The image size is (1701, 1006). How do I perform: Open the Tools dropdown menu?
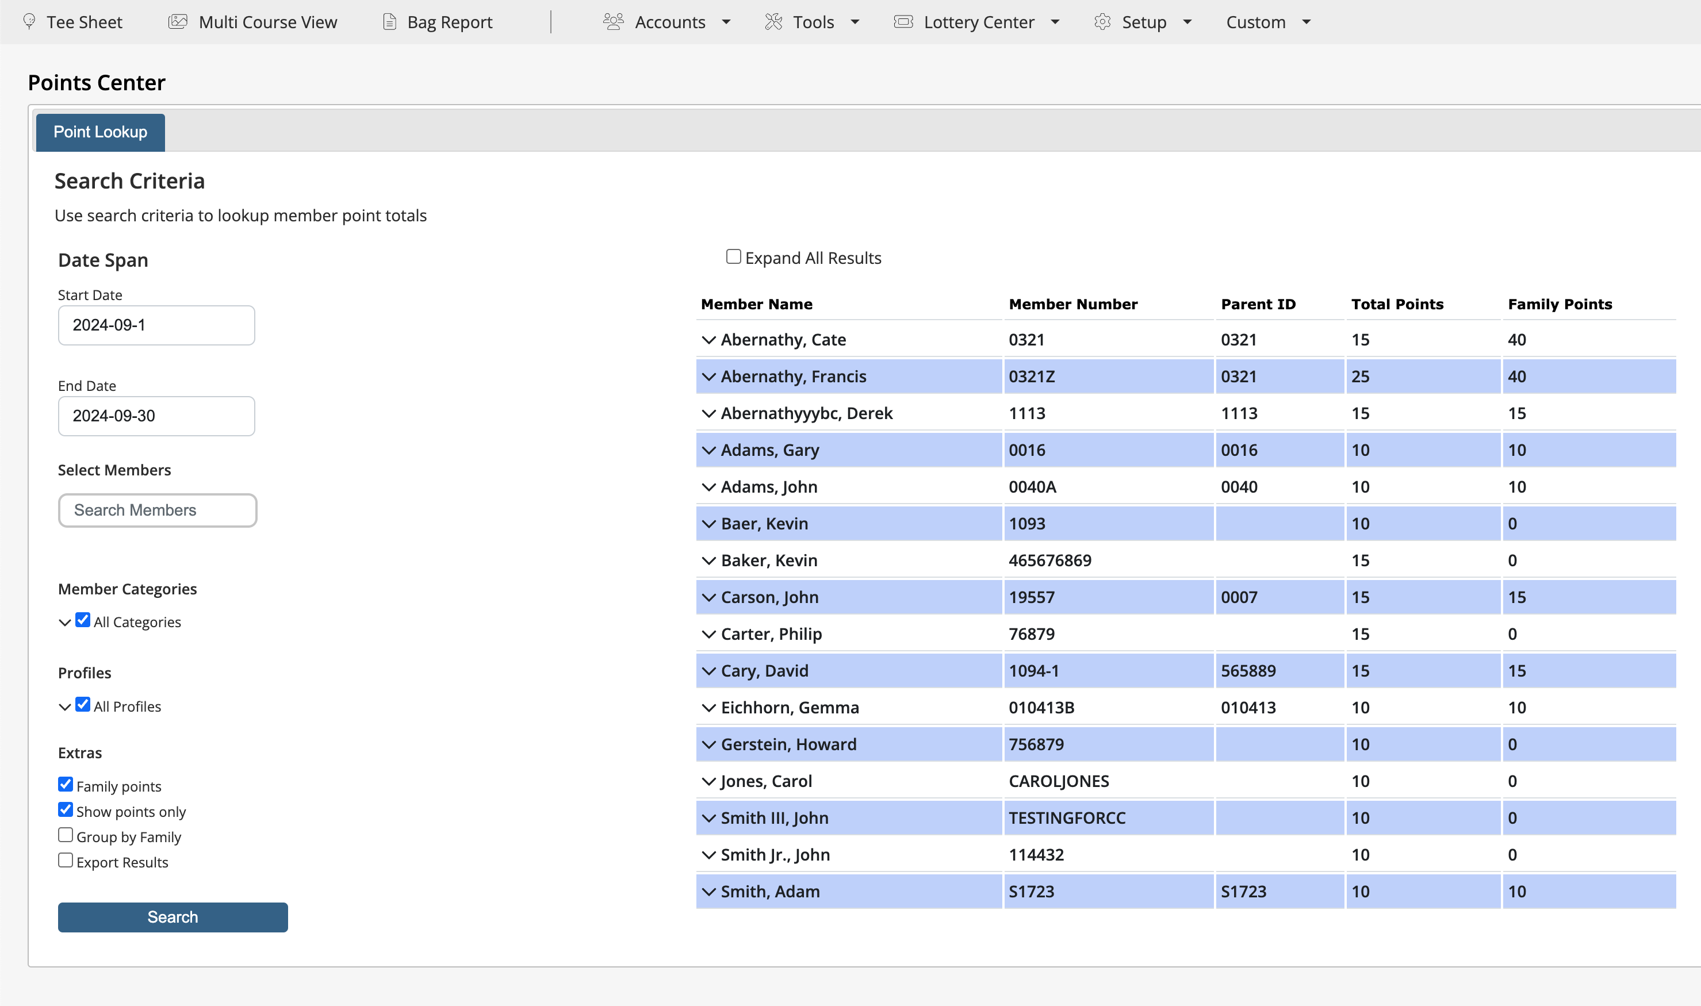click(855, 22)
